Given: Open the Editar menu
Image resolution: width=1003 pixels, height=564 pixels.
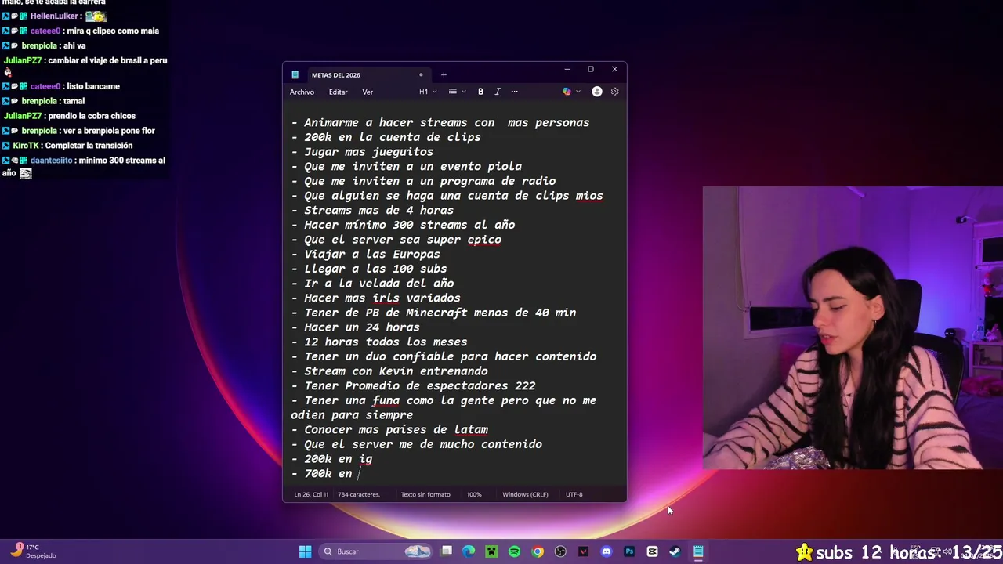Looking at the screenshot, I should pyautogui.click(x=338, y=92).
